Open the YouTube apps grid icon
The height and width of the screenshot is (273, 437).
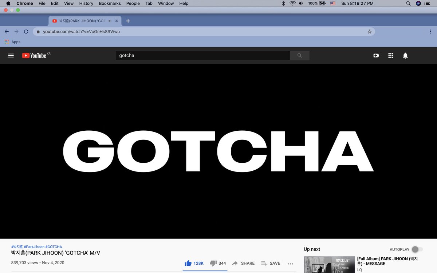click(391, 56)
